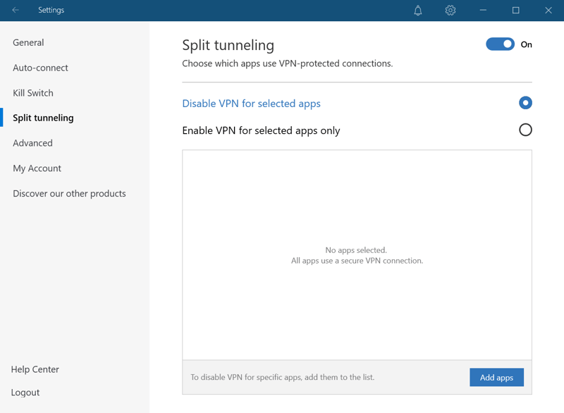Log out via the Logout link
This screenshot has width=564, height=413.
(x=25, y=393)
